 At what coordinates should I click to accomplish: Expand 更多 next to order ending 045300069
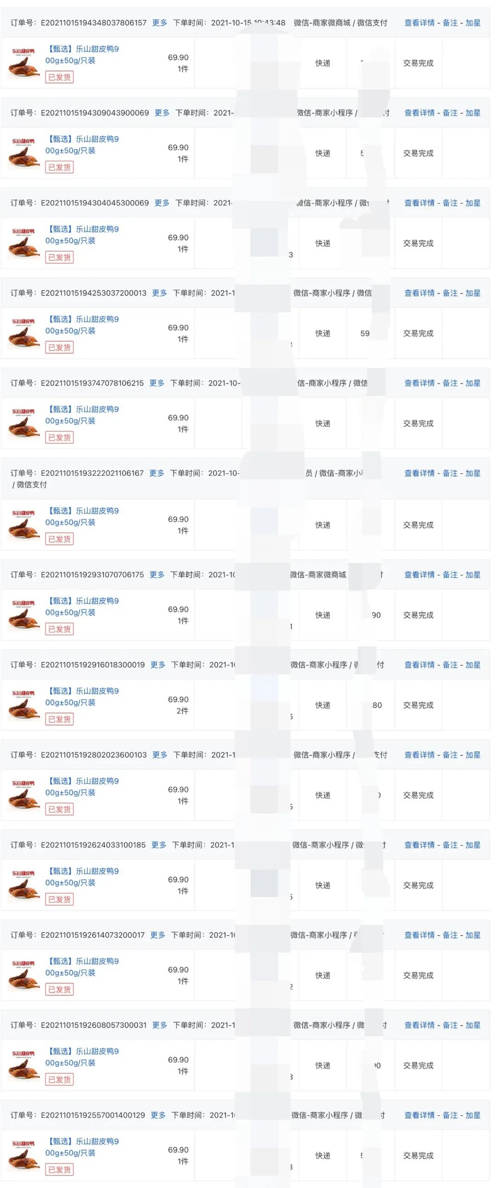coord(162,203)
